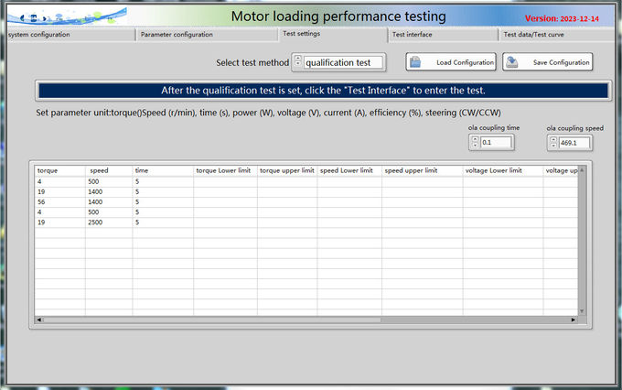Open the Parameter configuration tab
The image size is (622, 390).
207,34
